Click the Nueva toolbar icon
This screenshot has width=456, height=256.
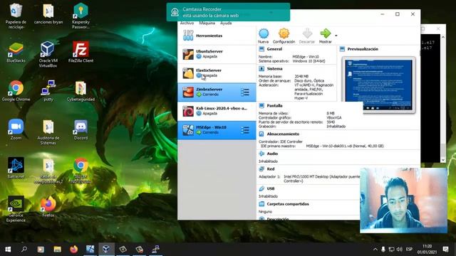point(264,33)
